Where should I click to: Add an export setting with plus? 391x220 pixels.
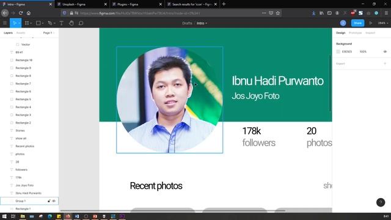click(385, 64)
